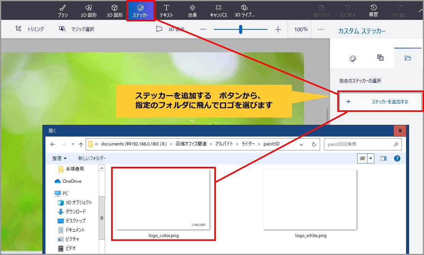Open the 3D Library
This screenshot has width=424, height=255.
(x=244, y=11)
